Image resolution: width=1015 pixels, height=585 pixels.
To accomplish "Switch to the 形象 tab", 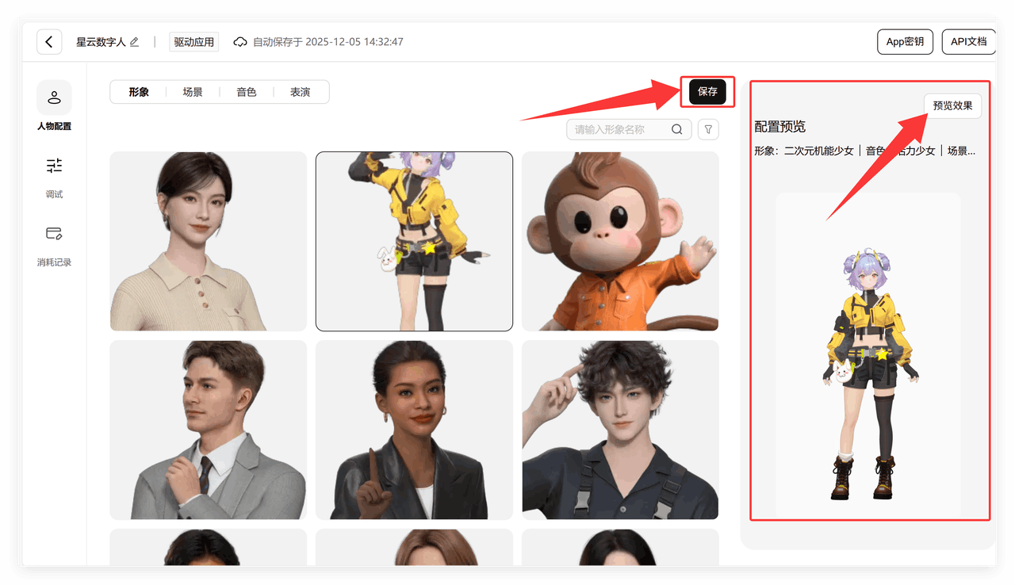I will click(x=139, y=92).
